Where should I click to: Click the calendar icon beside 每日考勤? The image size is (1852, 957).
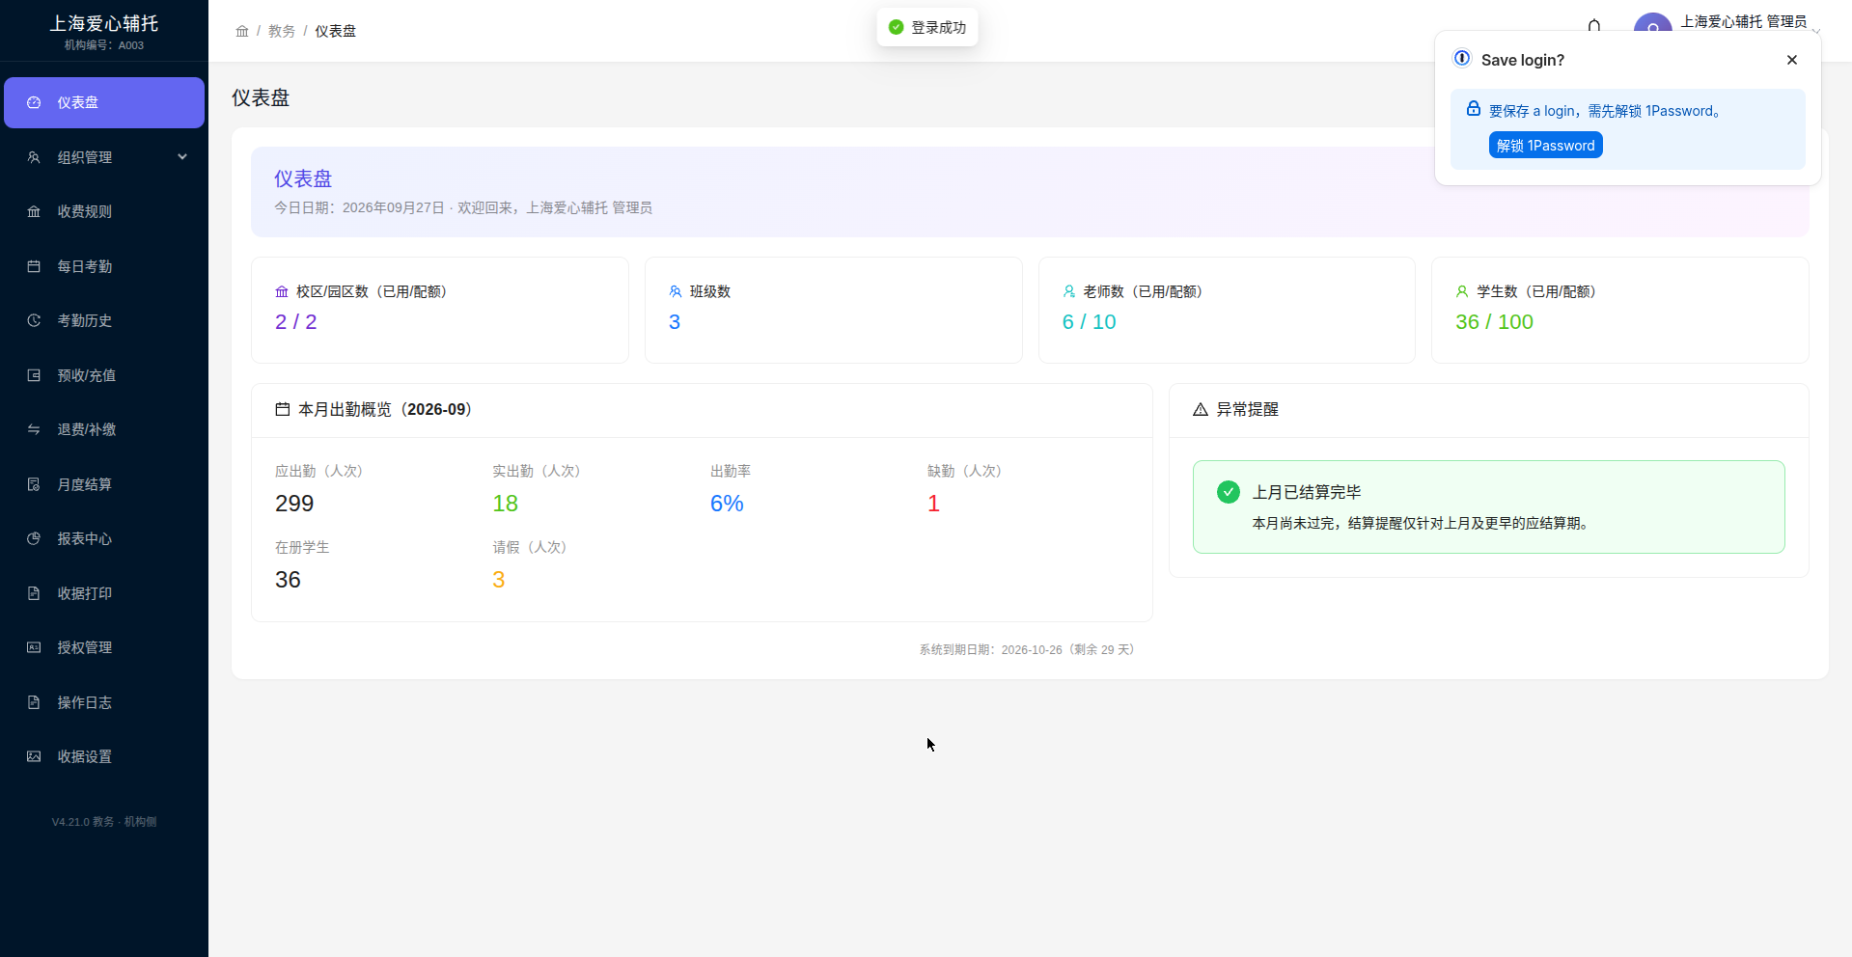tap(34, 266)
